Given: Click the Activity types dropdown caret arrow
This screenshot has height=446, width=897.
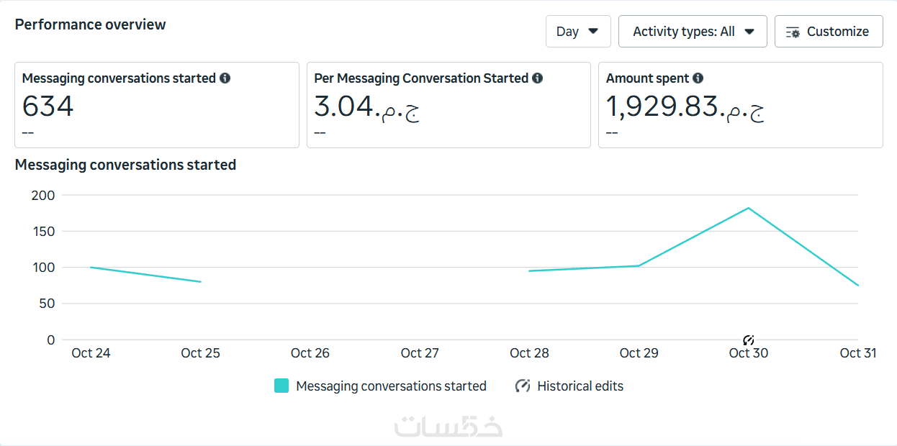Looking at the screenshot, I should pyautogui.click(x=749, y=32).
